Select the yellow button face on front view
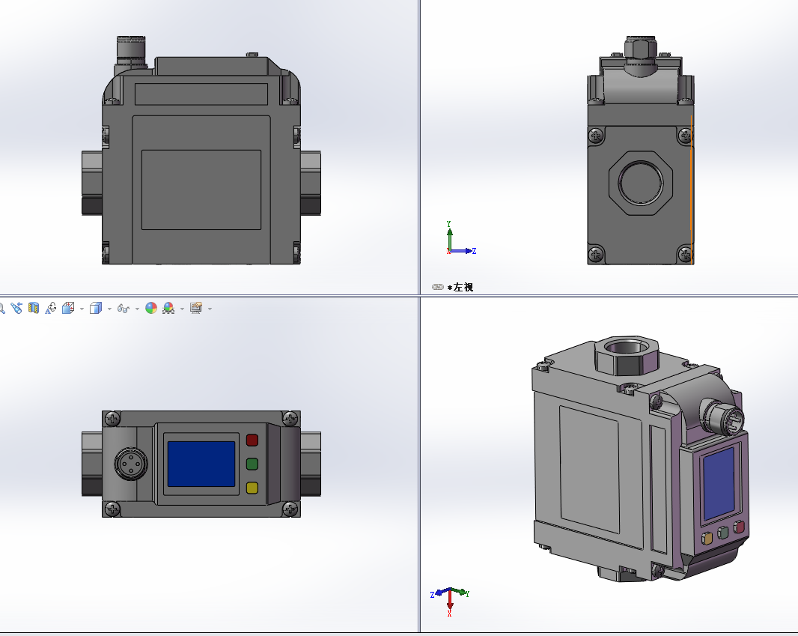 coord(252,488)
